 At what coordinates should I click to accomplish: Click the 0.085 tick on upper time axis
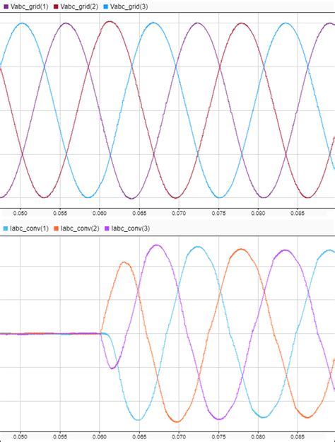point(298,214)
